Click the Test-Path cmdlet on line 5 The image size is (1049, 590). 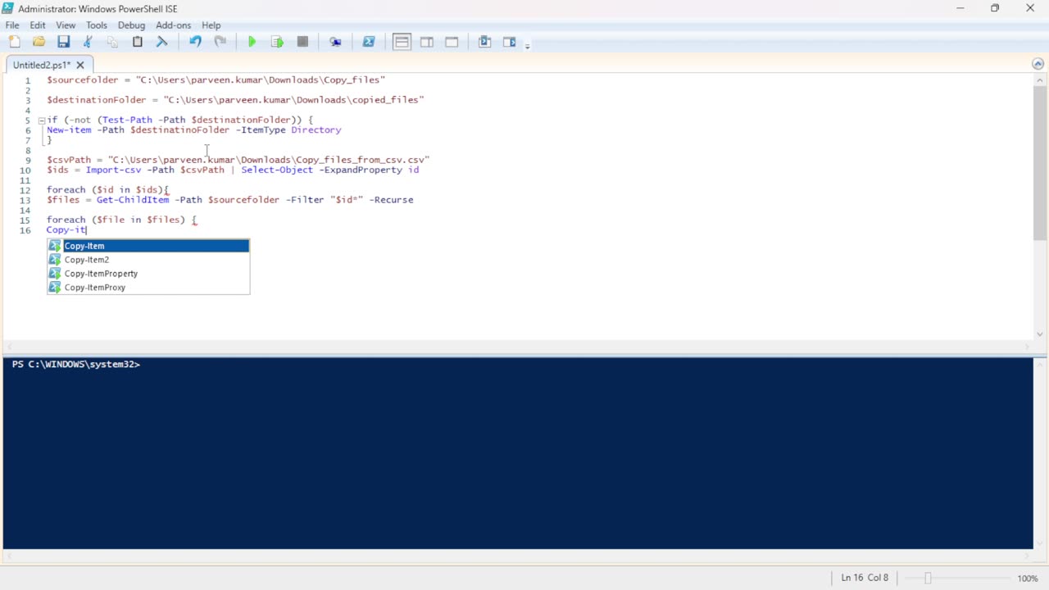(127, 120)
